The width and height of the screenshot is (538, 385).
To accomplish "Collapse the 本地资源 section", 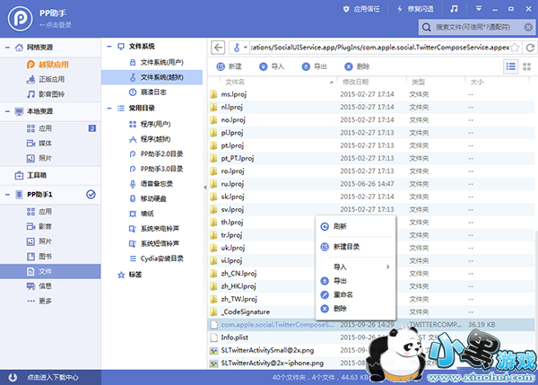I will pyautogui.click(x=7, y=111).
